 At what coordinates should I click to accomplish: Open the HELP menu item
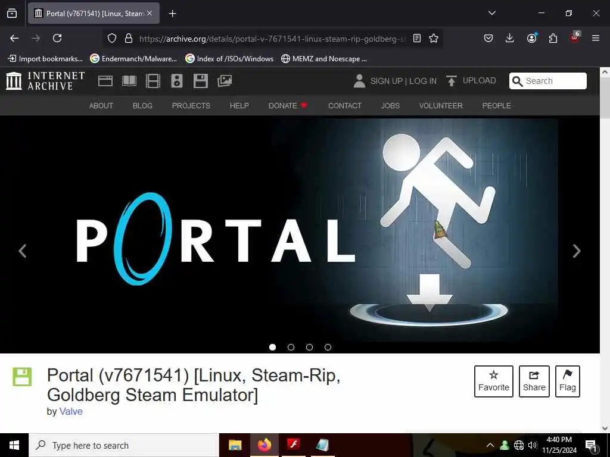[239, 106]
